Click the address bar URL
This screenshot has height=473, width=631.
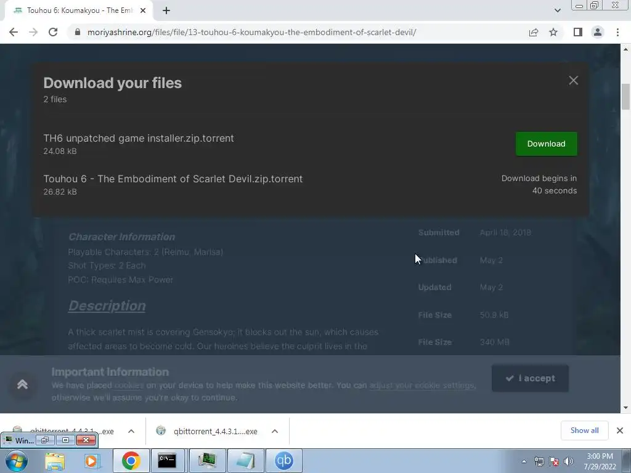[251, 32]
